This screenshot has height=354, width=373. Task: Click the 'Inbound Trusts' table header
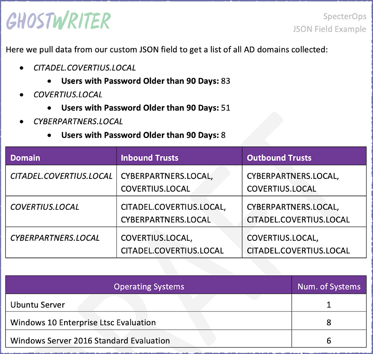[179, 156]
